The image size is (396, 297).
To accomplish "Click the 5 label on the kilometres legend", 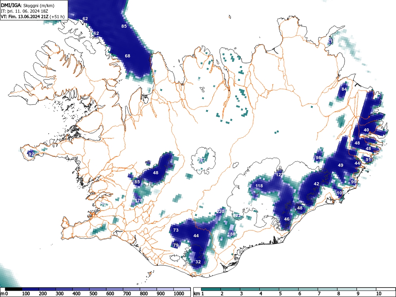I will point(280,294).
